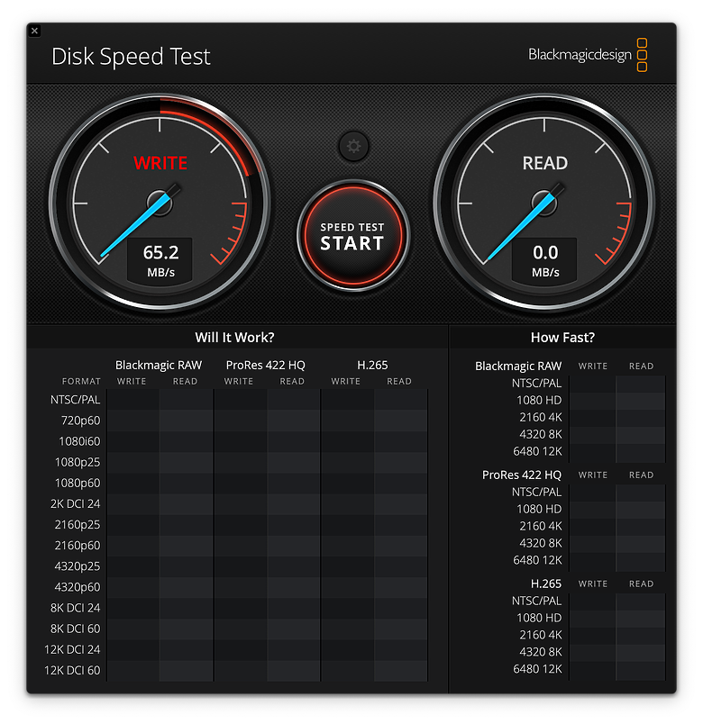Close the Disk Speed Test window
This screenshot has height=724, width=703.
[x=34, y=31]
